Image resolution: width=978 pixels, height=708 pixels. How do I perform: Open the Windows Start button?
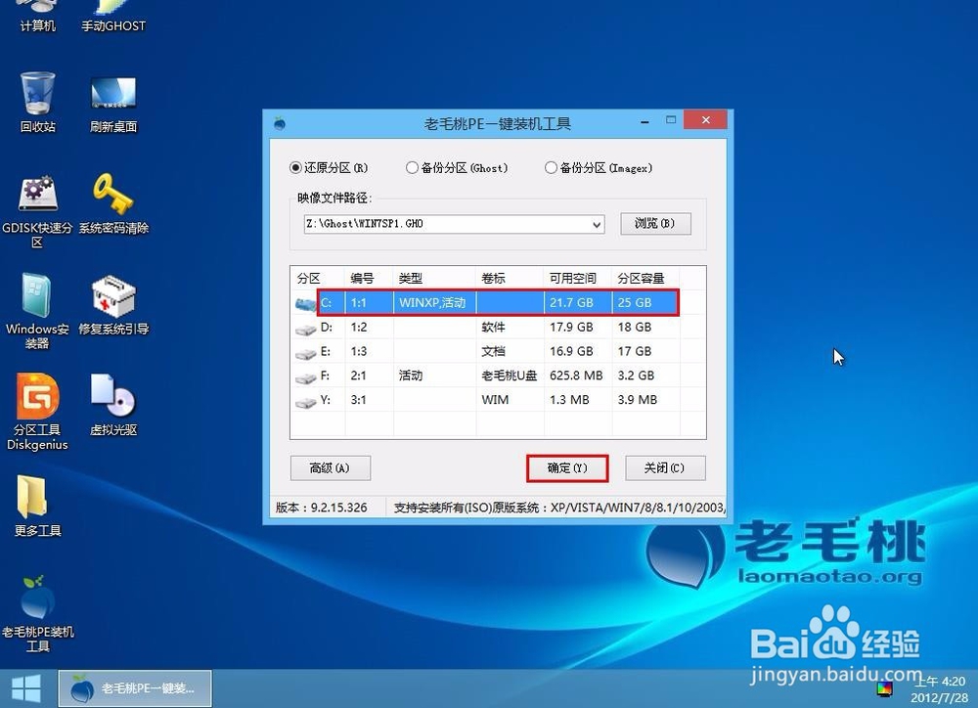tap(26, 688)
